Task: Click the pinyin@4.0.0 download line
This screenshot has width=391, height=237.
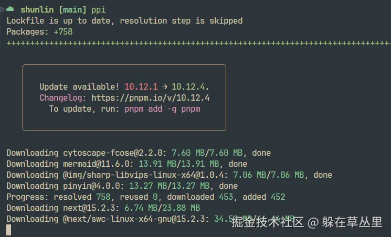Action: point(122,186)
